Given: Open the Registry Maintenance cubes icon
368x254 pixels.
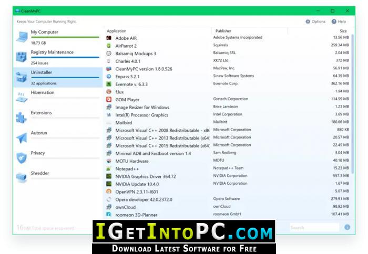Looking at the screenshot, I should 22,57.
